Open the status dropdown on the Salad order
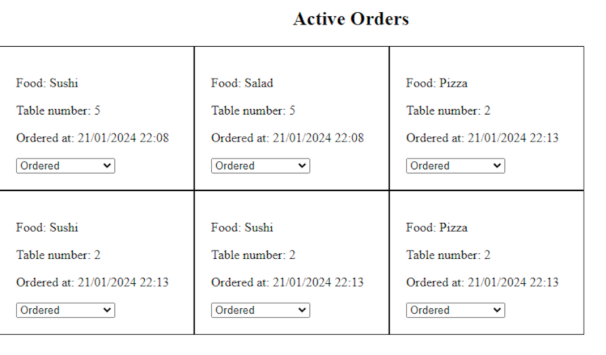This screenshot has height=355, width=606. 260,166
